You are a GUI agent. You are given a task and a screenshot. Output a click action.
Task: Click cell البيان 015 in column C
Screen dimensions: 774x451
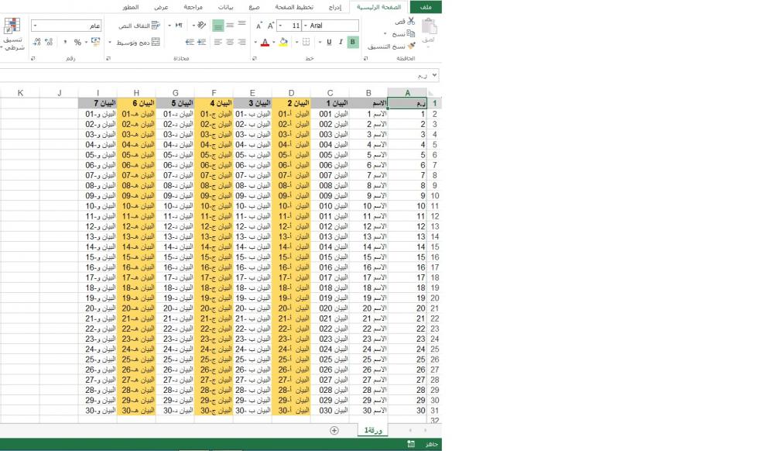[330, 256]
